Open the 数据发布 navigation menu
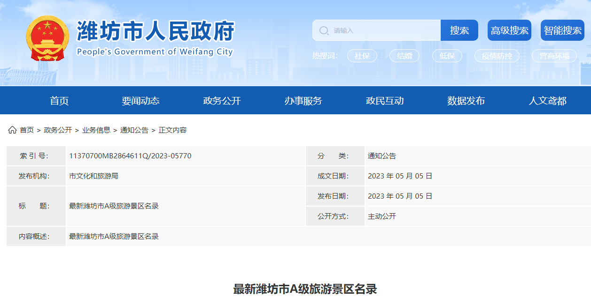 (466, 101)
